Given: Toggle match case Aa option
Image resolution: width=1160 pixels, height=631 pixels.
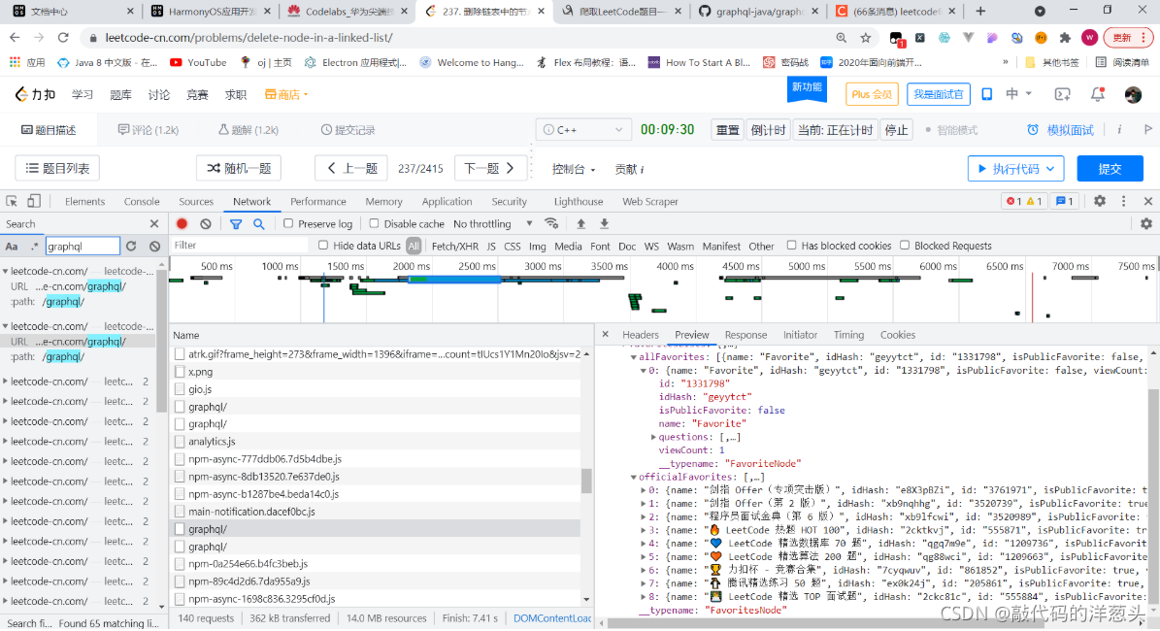Looking at the screenshot, I should coord(12,247).
